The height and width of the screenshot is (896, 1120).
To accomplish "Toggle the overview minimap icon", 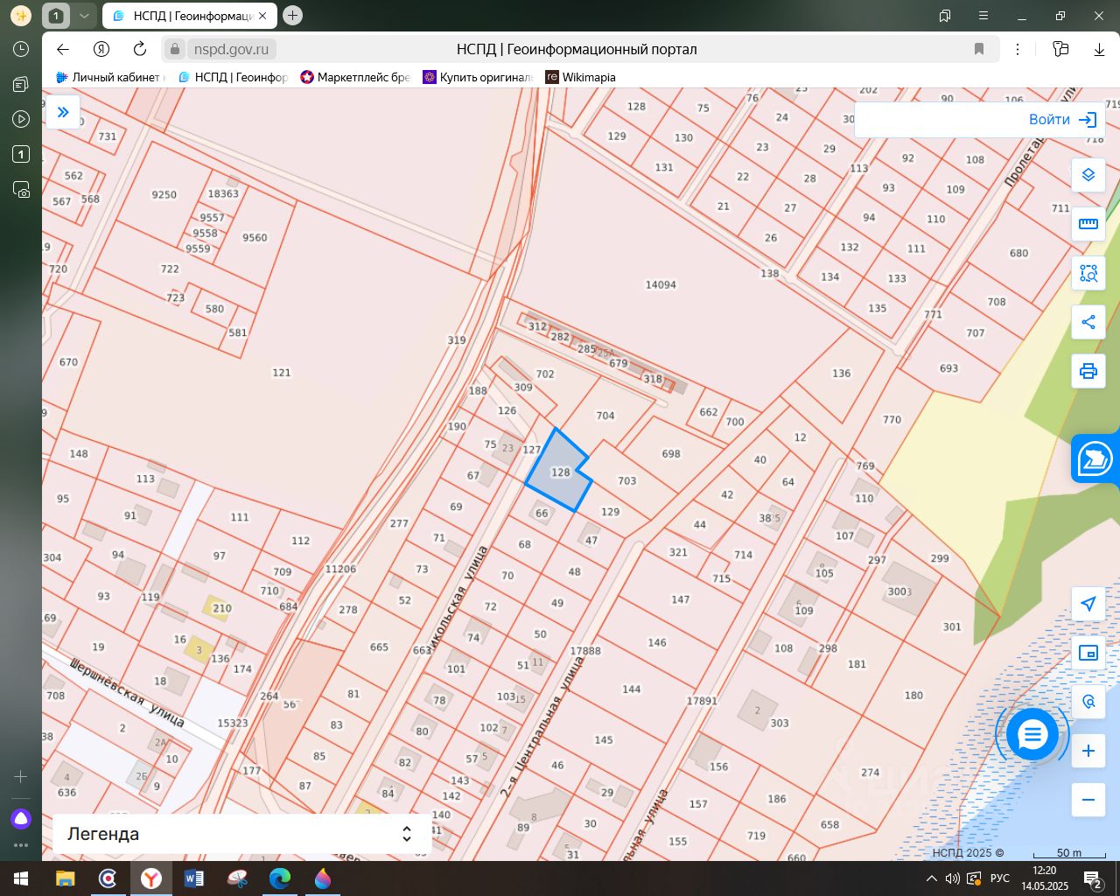I will (1088, 653).
